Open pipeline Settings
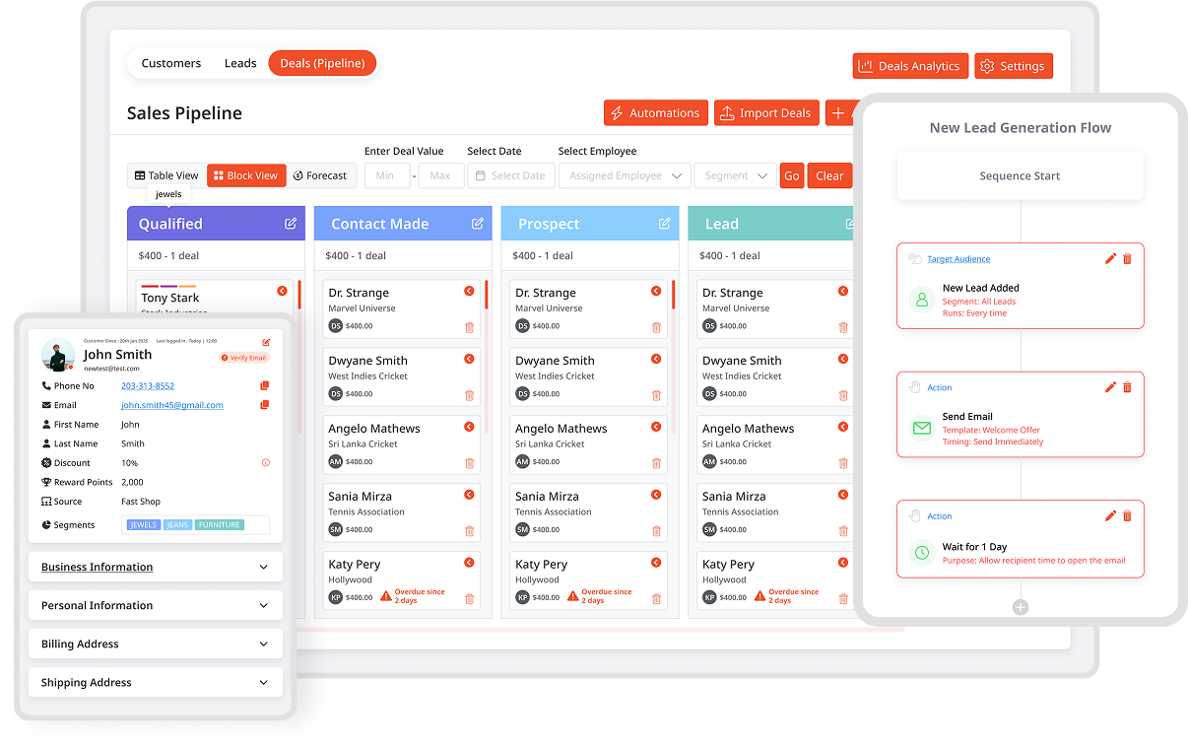This screenshot has width=1188, height=747. pyautogui.click(x=1014, y=66)
